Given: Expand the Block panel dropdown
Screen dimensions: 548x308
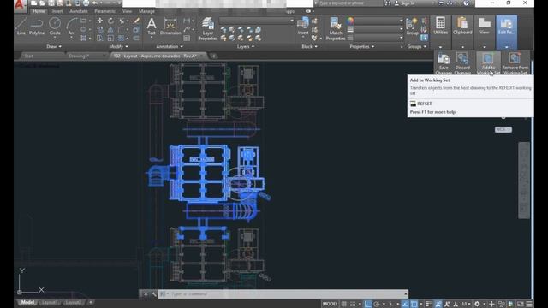Looking at the screenshot, I should [309, 46].
